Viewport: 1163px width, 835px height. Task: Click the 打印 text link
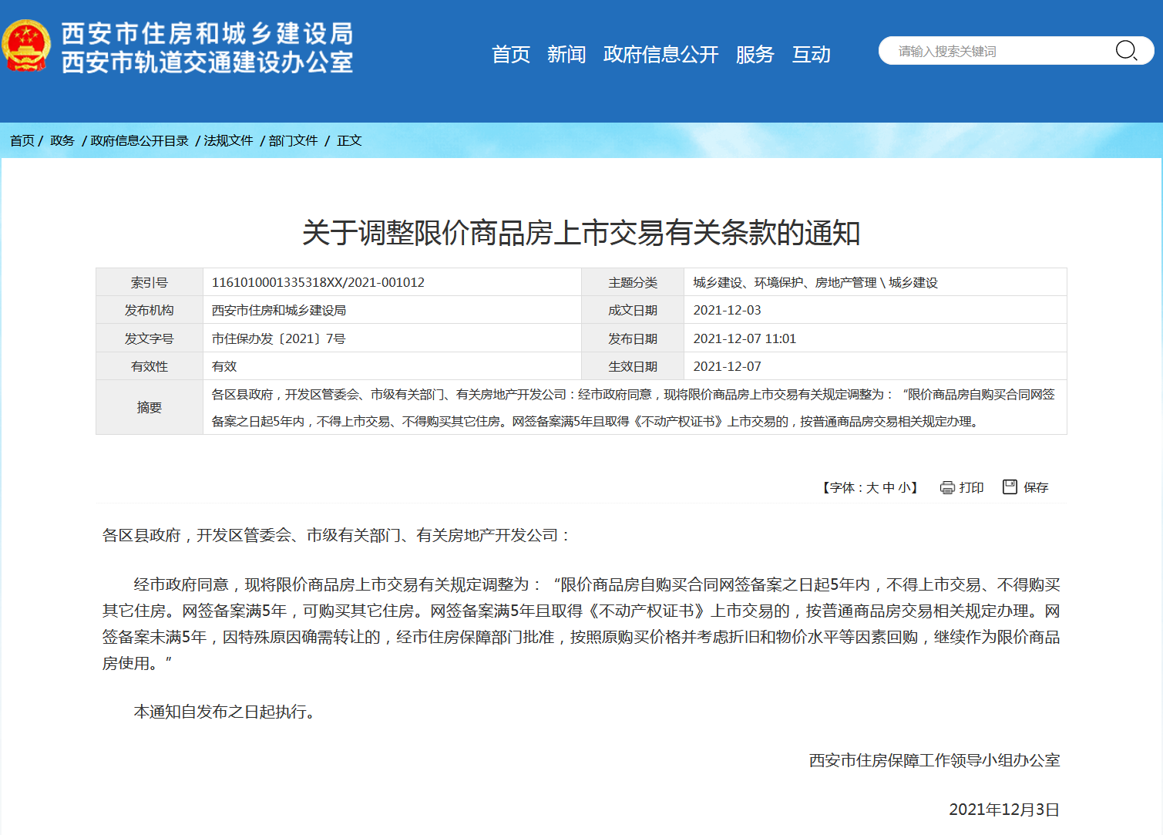tap(971, 487)
